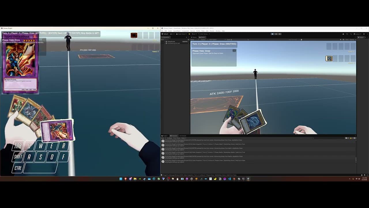Open the Console Editor dropdown
This screenshot has width=369, height=208.
pyautogui.click(x=184, y=138)
